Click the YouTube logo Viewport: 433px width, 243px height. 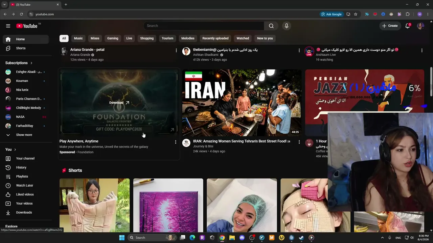click(27, 26)
